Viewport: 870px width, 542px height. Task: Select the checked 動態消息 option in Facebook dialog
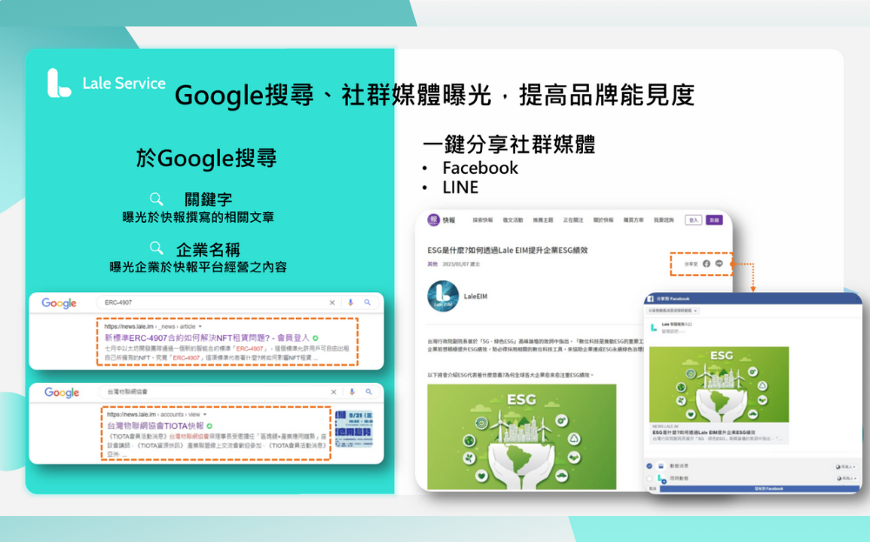(x=649, y=466)
